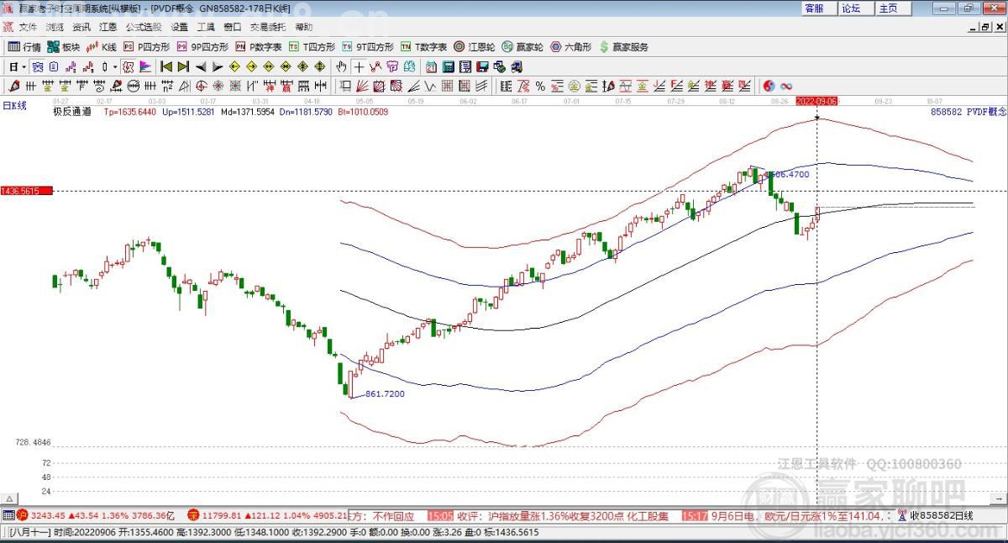Click the Tp=1635.6440 channel value
This screenshot has height=543, width=1008.
[130, 111]
